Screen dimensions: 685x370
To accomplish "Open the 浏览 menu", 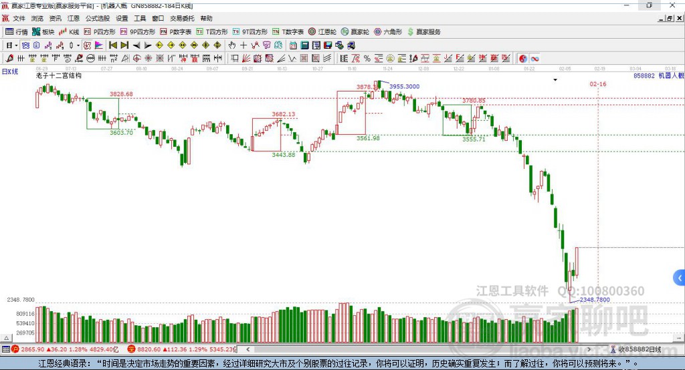I will pyautogui.click(x=37, y=18).
